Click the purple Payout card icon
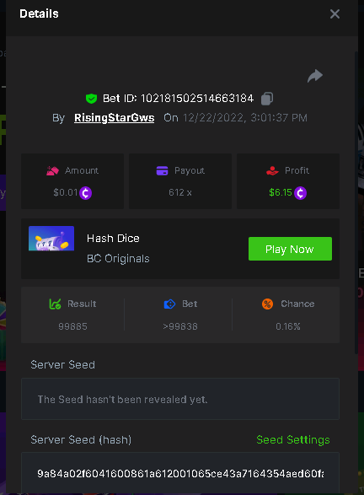Image resolution: width=364 pixels, height=495 pixels. pyautogui.click(x=162, y=170)
